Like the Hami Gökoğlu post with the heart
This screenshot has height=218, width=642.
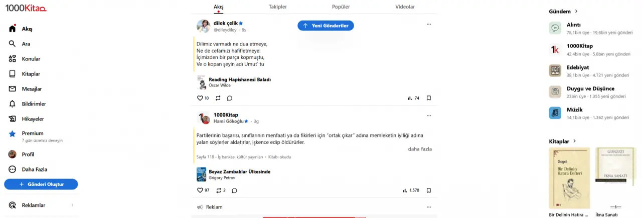[x=200, y=190]
